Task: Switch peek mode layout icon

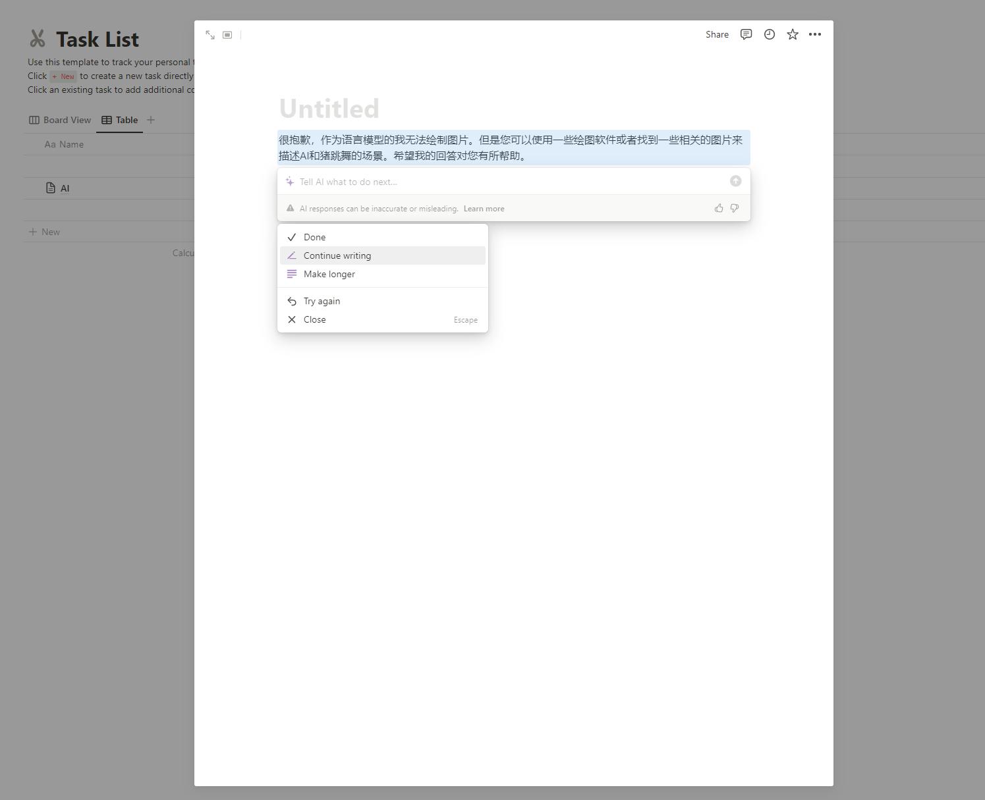Action: [x=227, y=35]
